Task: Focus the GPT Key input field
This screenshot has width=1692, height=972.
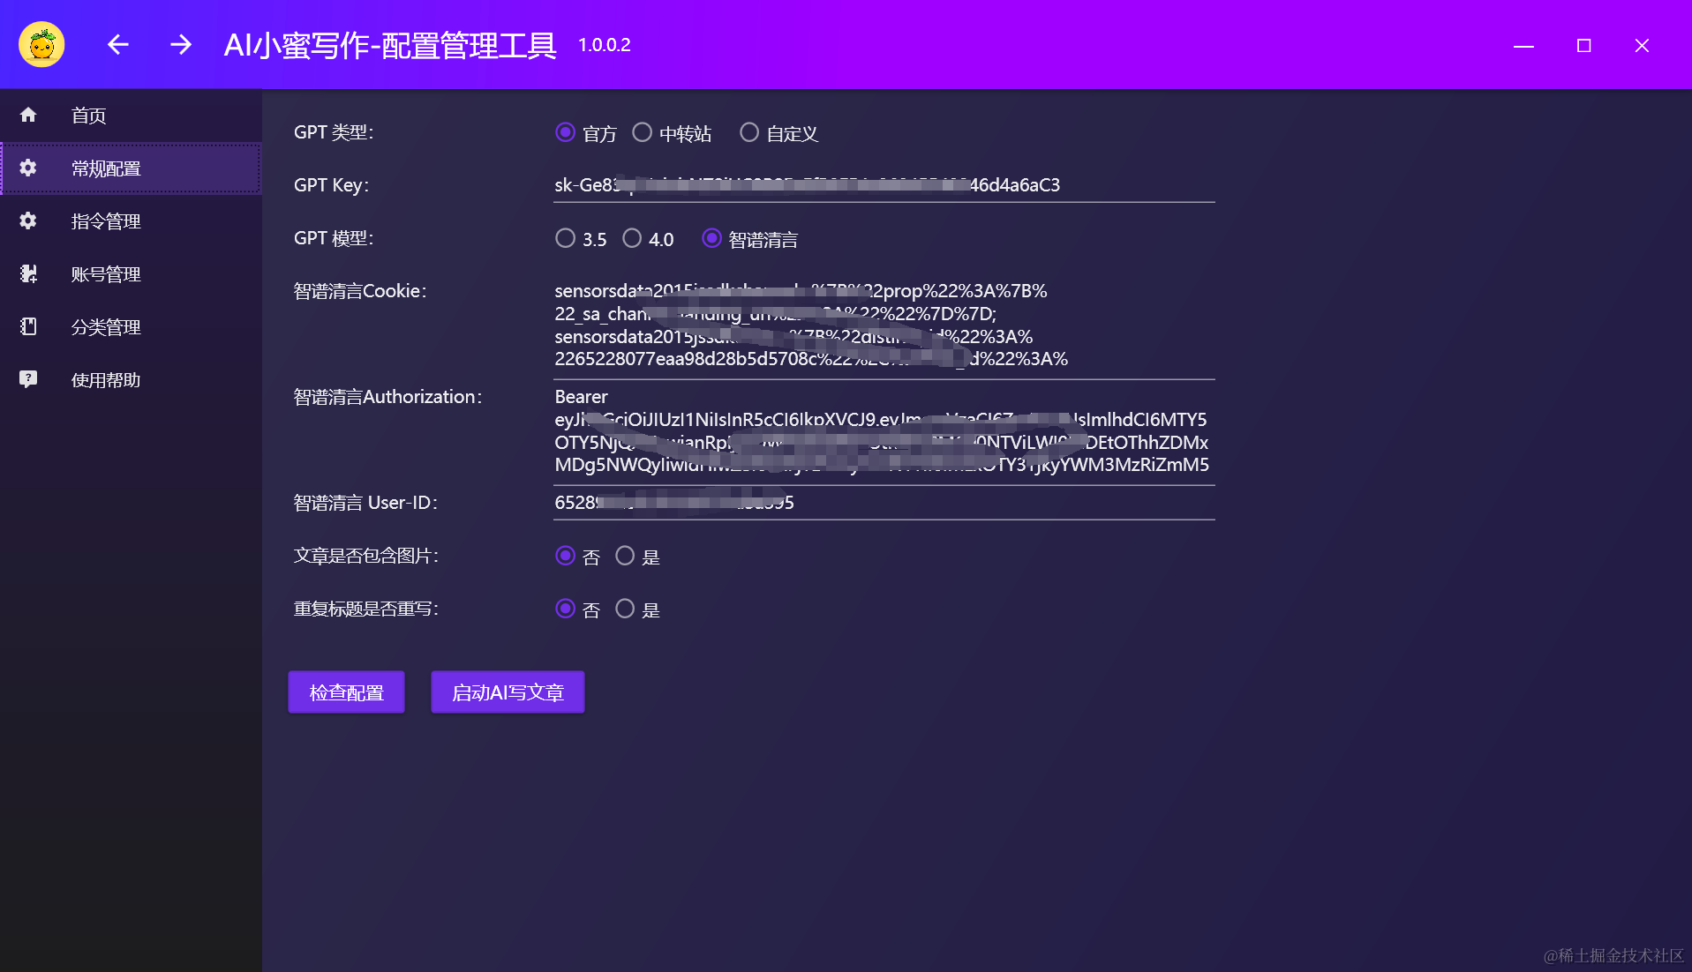Action: [x=884, y=185]
